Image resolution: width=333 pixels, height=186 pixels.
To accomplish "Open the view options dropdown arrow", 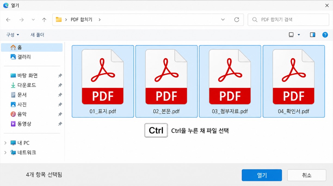I will pyautogui.click(x=299, y=35).
